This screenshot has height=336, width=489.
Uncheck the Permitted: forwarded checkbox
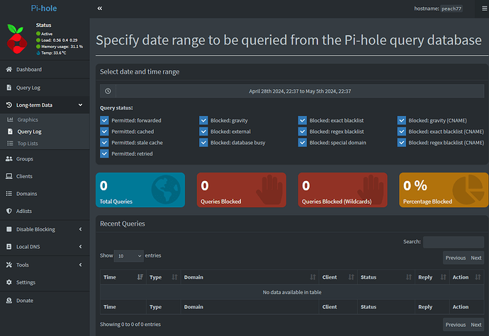click(105, 120)
